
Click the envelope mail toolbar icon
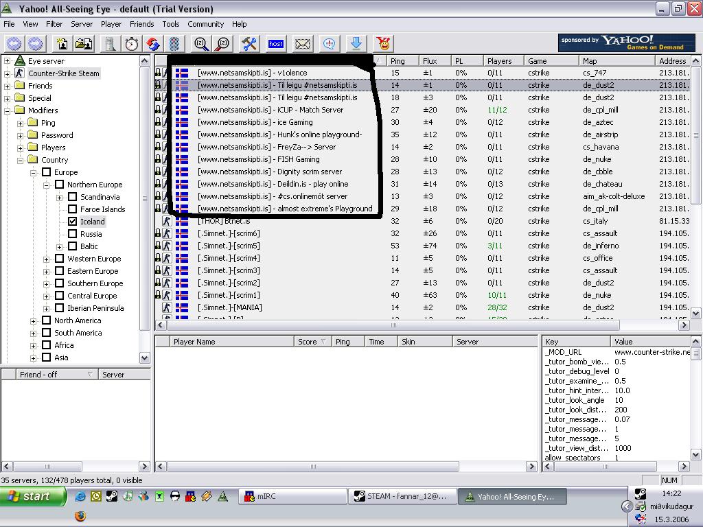pos(302,44)
